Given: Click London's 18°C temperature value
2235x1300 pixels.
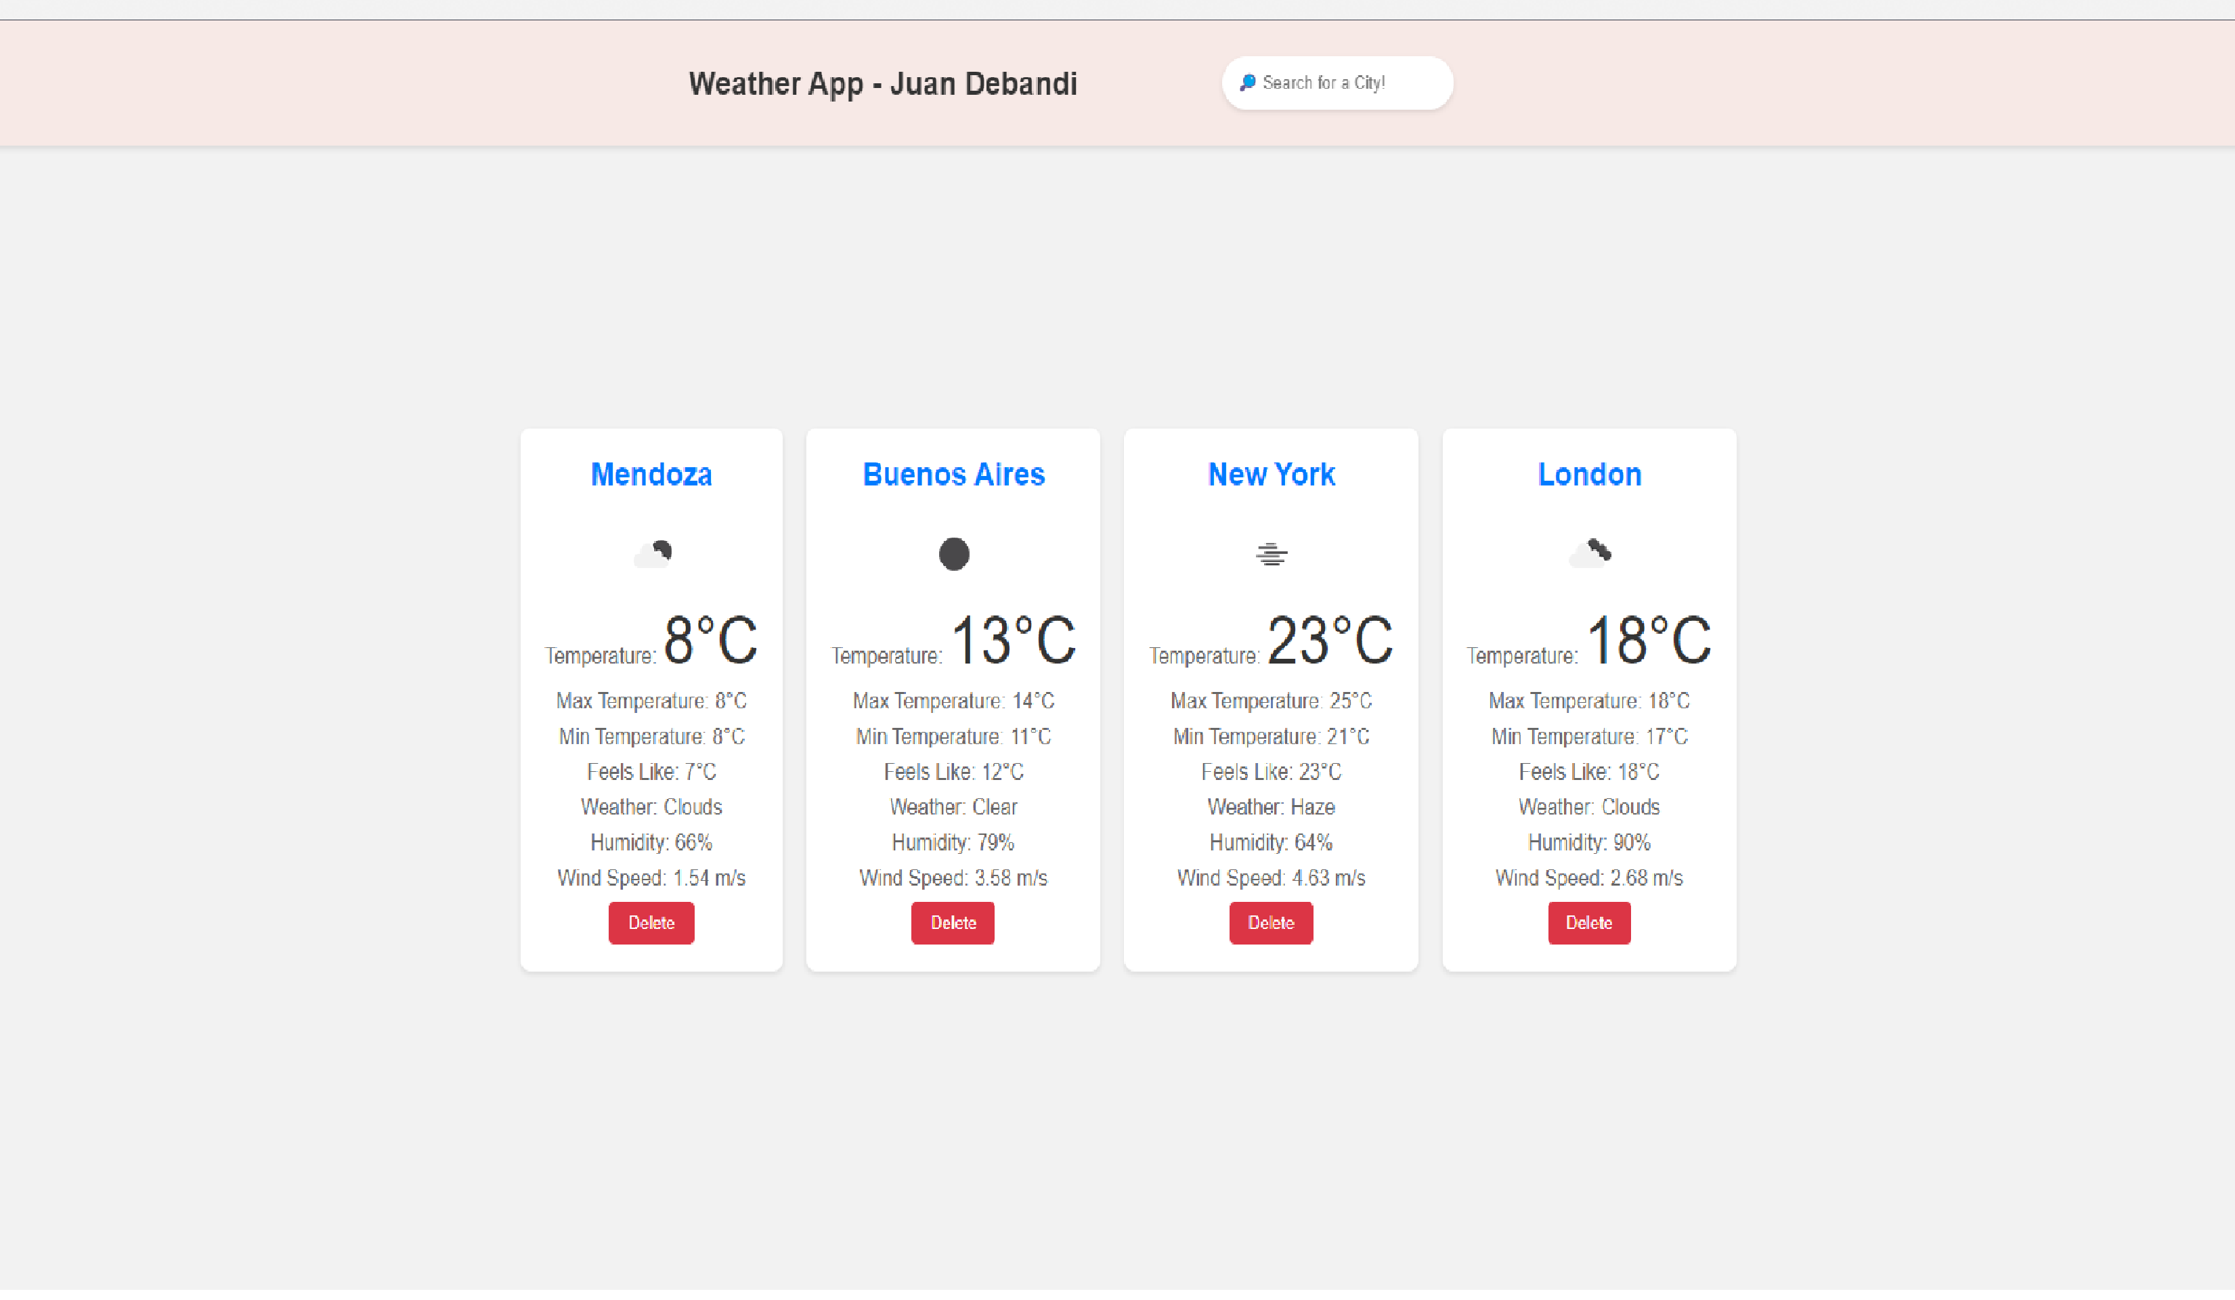Looking at the screenshot, I should click(1648, 641).
